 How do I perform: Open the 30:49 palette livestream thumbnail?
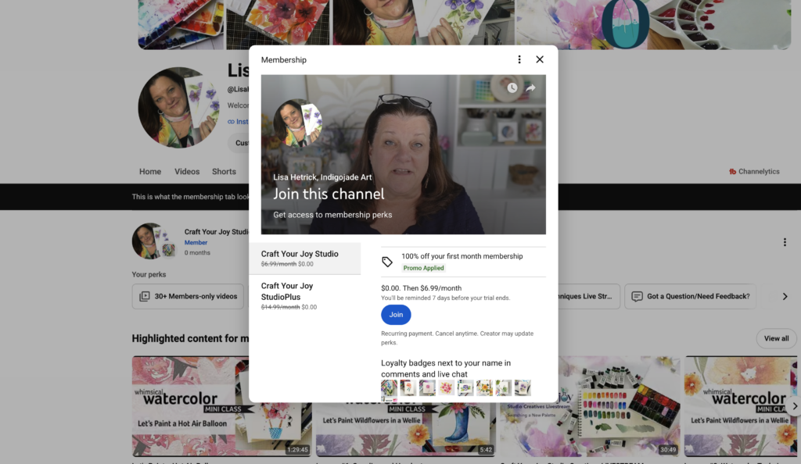click(x=590, y=406)
